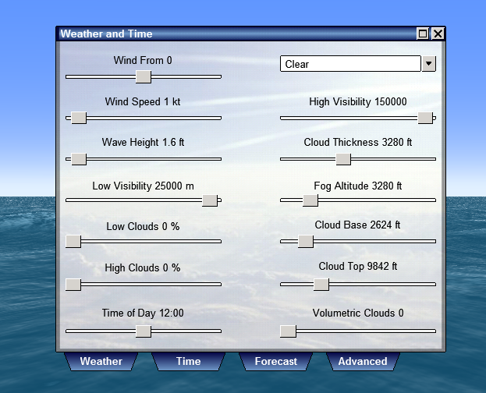This screenshot has height=393, width=486.
Task: Click the Cloud Thickness slider handle
Action: [x=343, y=159]
